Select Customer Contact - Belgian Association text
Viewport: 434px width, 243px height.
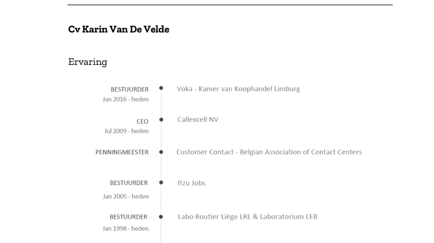point(269,152)
